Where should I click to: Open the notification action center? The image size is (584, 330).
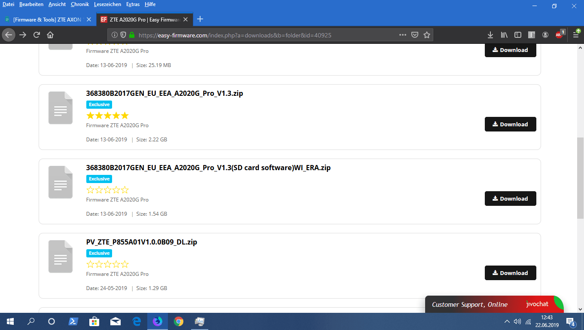coord(571,321)
